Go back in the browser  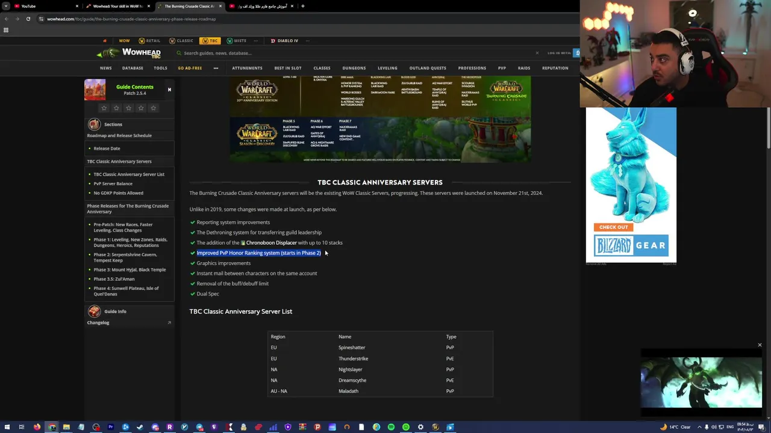tap(6, 19)
